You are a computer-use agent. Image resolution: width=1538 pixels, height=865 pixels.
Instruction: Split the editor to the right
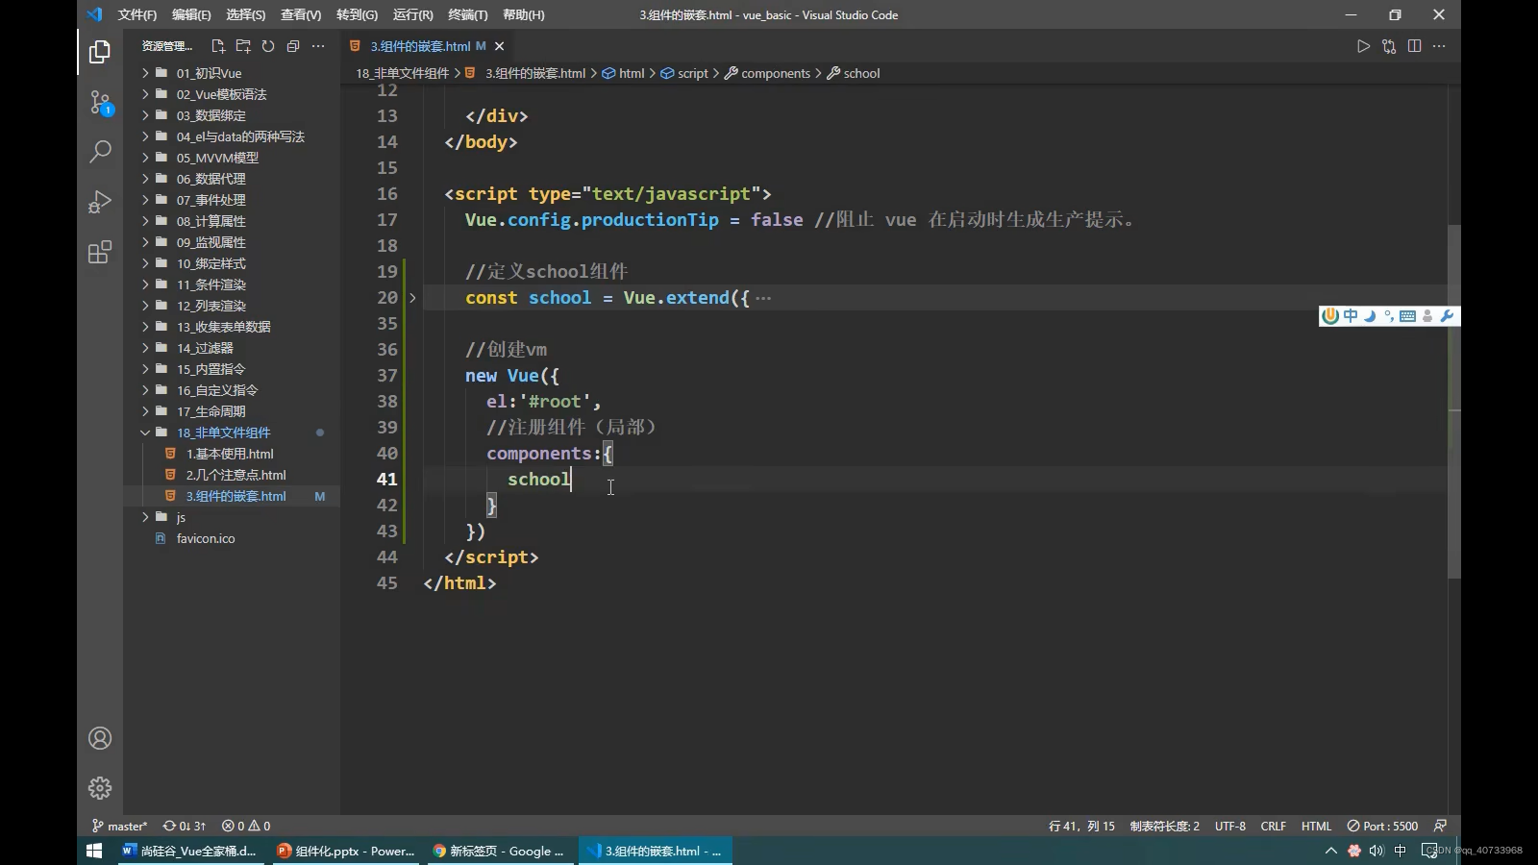[1414, 46]
